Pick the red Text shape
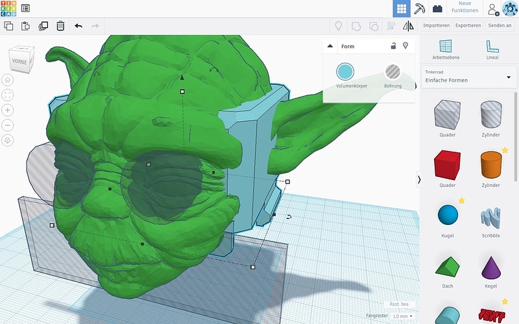This screenshot has width=519, height=324. tap(492, 316)
